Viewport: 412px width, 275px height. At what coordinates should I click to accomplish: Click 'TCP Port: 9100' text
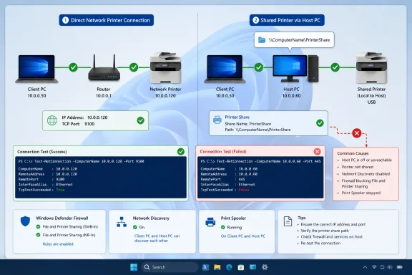coord(78,124)
